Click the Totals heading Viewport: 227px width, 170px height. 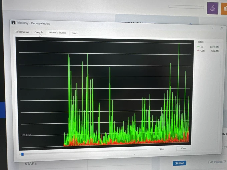coord(201,42)
